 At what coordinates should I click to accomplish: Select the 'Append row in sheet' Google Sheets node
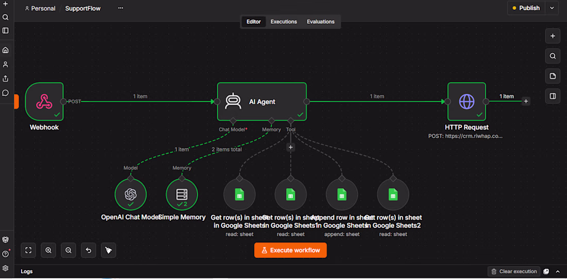342,195
